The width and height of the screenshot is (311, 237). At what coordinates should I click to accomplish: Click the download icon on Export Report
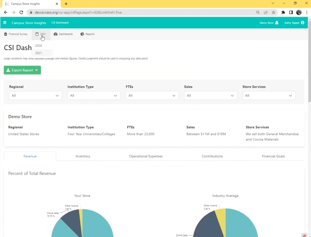(x=8, y=70)
